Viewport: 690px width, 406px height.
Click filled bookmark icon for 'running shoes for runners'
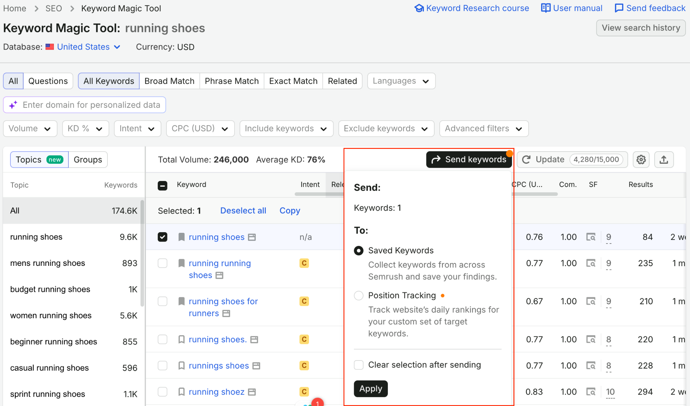coord(181,301)
